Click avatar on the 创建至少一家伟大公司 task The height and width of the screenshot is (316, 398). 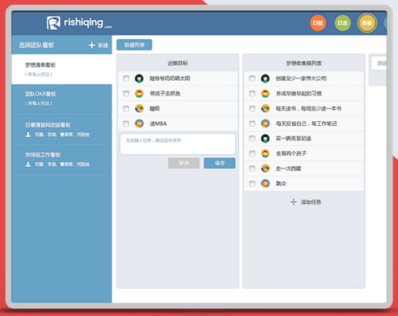pos(265,79)
